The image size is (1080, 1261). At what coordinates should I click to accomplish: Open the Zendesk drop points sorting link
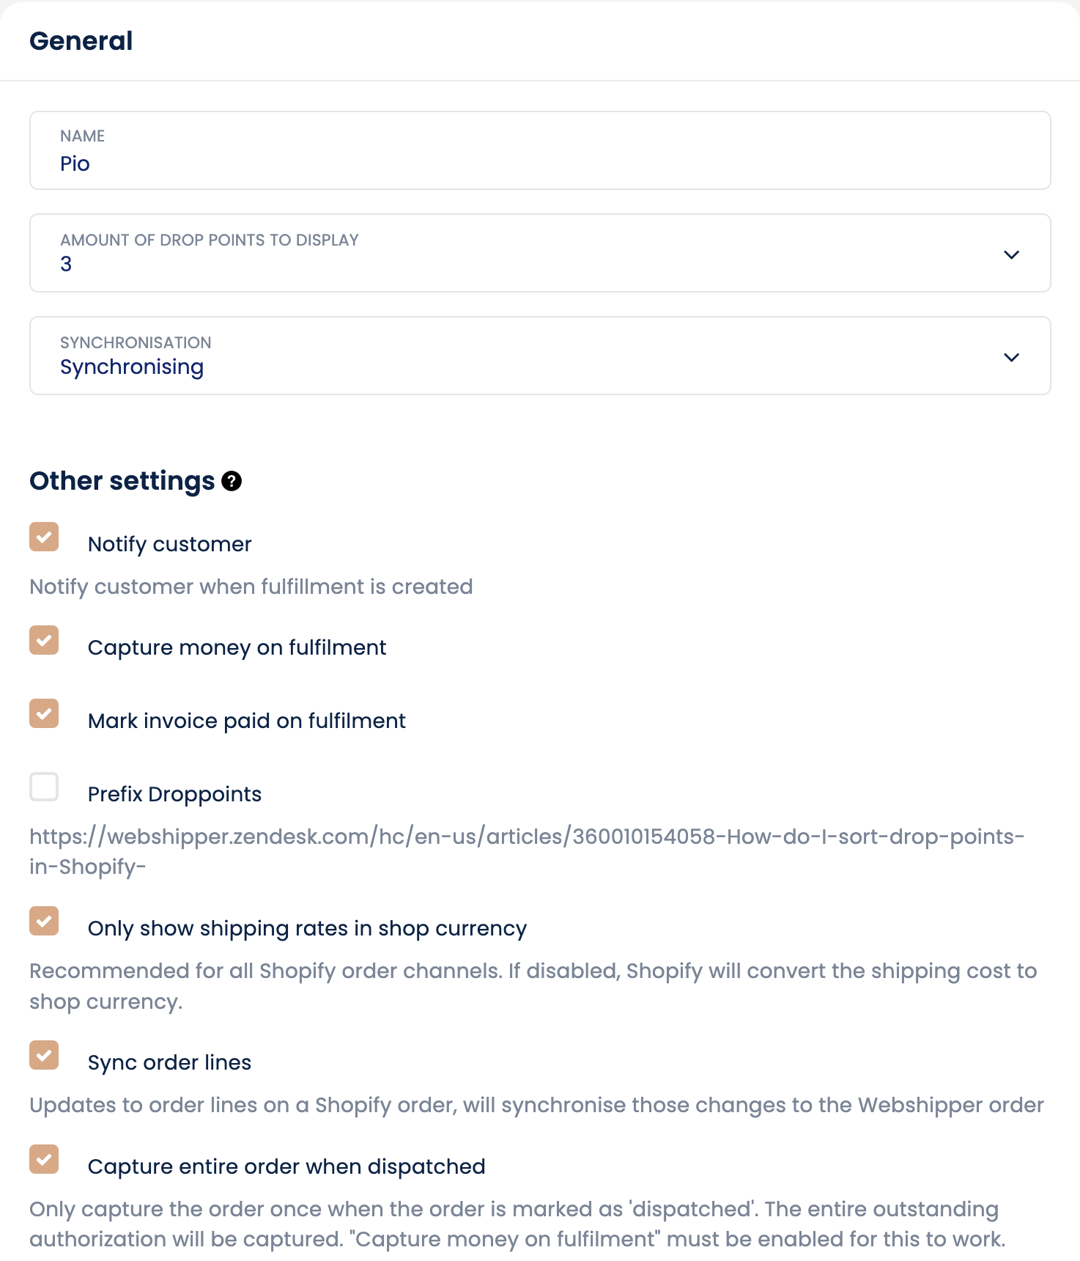coord(526,837)
